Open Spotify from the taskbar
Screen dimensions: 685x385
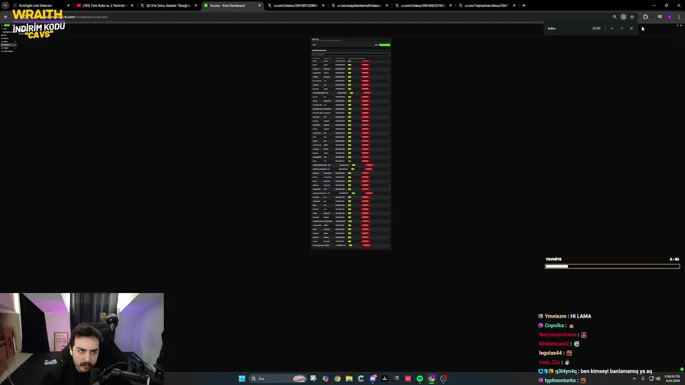click(420, 379)
